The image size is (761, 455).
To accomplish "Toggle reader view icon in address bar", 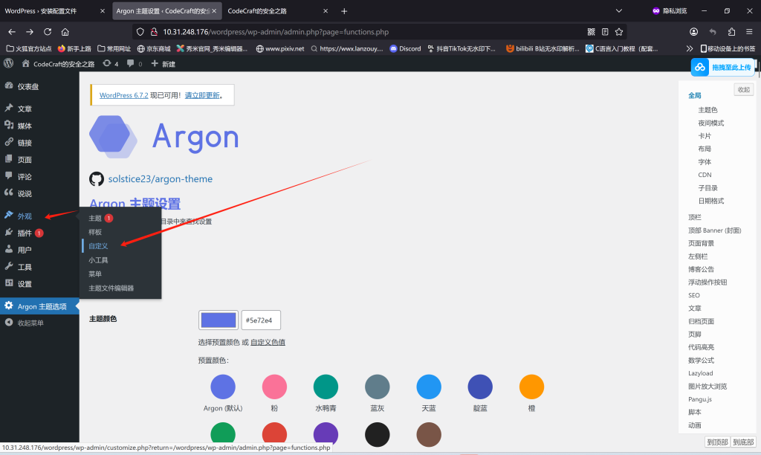I will pyautogui.click(x=605, y=31).
